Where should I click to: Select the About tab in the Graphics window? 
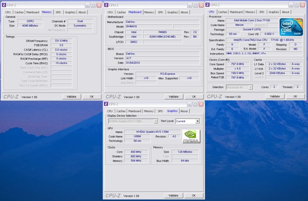point(184,111)
